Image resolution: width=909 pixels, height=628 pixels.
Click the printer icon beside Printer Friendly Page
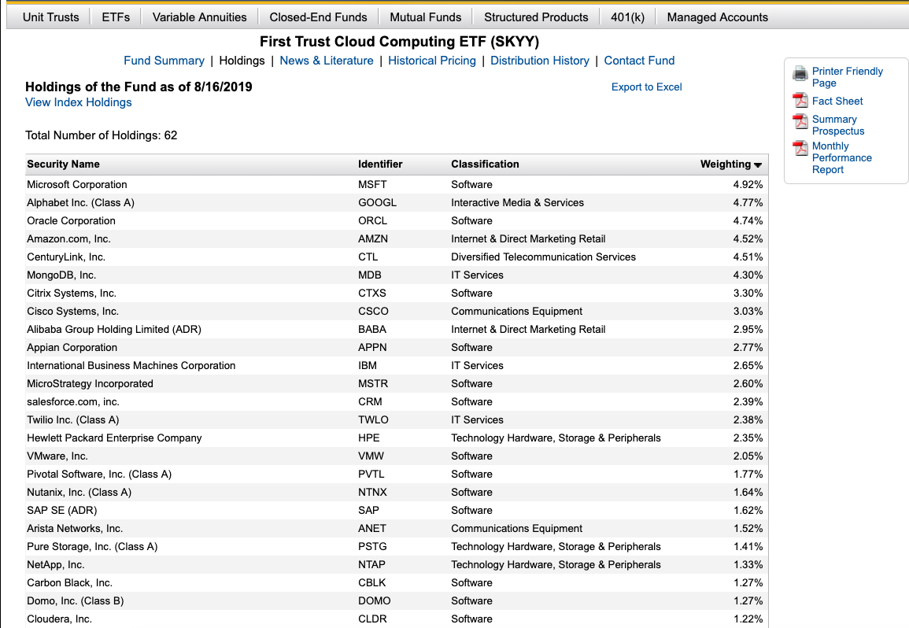800,73
